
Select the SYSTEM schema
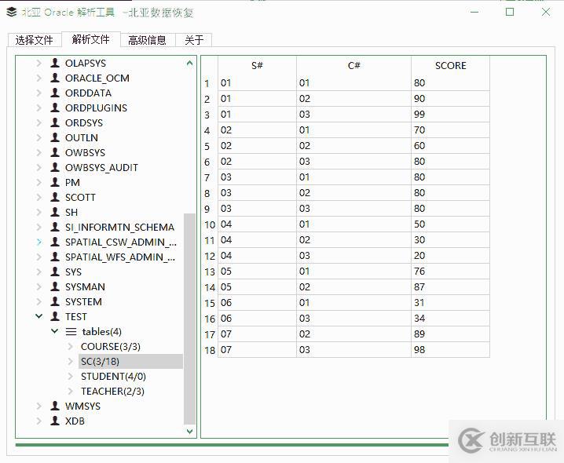(83, 301)
